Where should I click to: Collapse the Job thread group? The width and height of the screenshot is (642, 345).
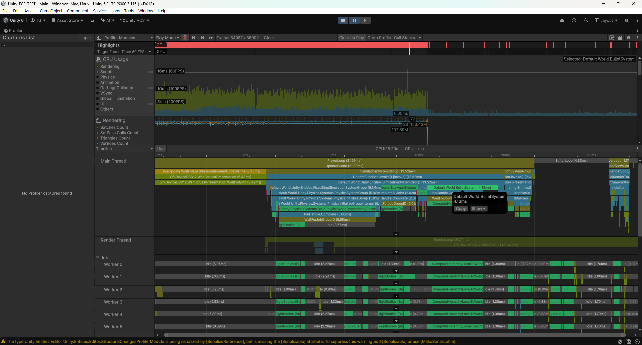point(98,258)
